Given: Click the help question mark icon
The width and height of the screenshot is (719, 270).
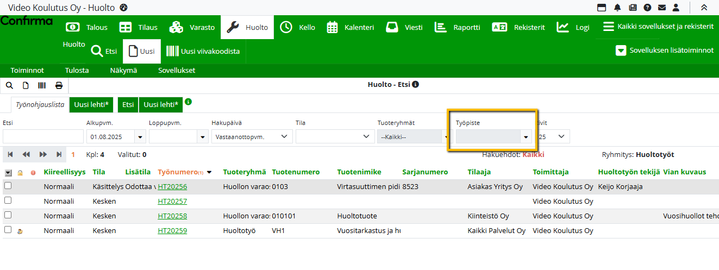Looking at the screenshot, I should pyautogui.click(x=647, y=8).
